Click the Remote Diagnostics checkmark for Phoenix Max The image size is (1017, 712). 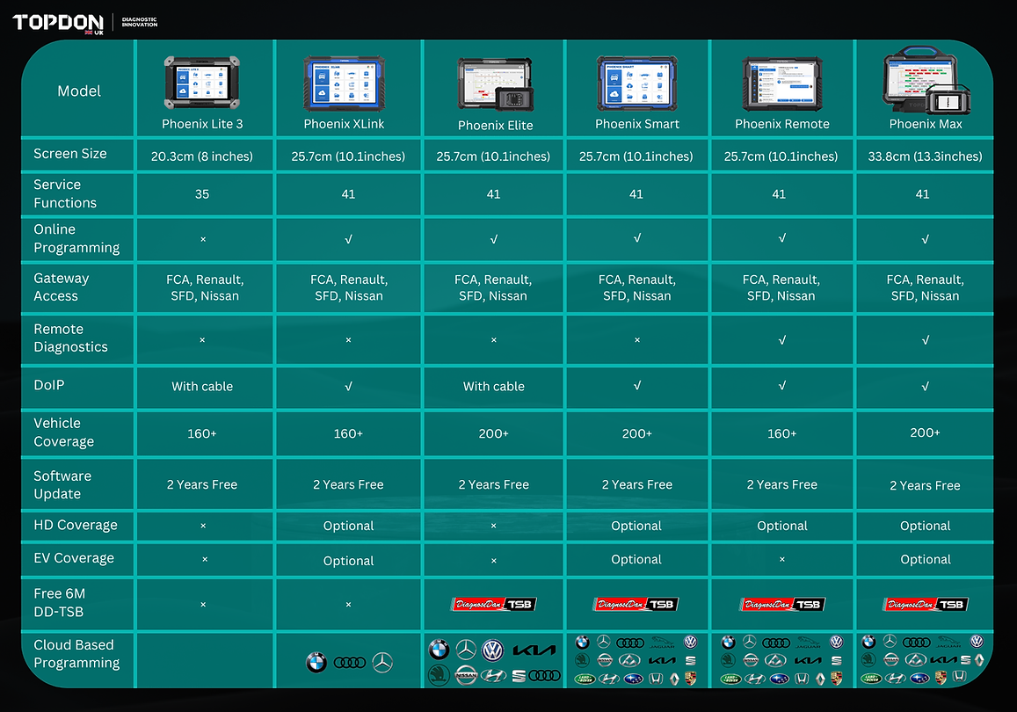click(926, 340)
